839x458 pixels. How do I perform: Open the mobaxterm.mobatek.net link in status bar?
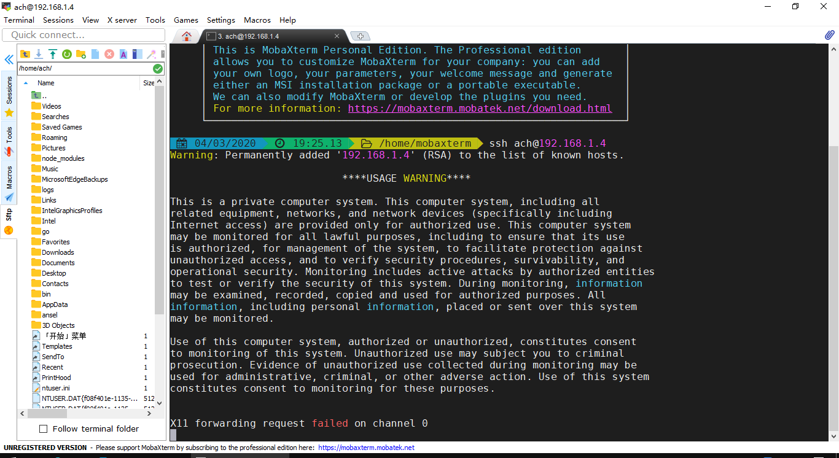click(366, 448)
